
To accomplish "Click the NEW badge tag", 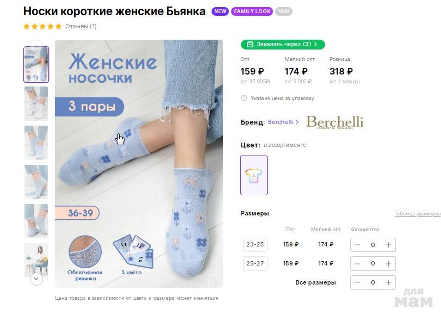I will point(220,11).
